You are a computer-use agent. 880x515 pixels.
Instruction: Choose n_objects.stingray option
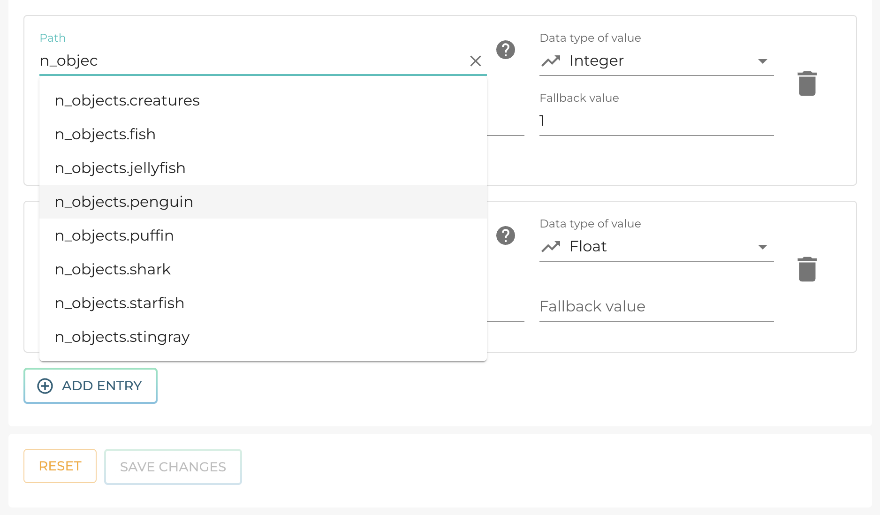click(x=122, y=337)
